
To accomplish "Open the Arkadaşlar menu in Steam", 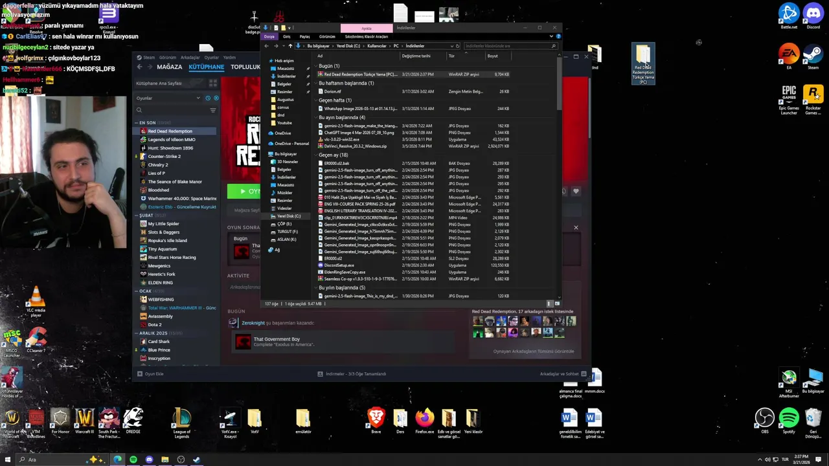I will point(190,57).
